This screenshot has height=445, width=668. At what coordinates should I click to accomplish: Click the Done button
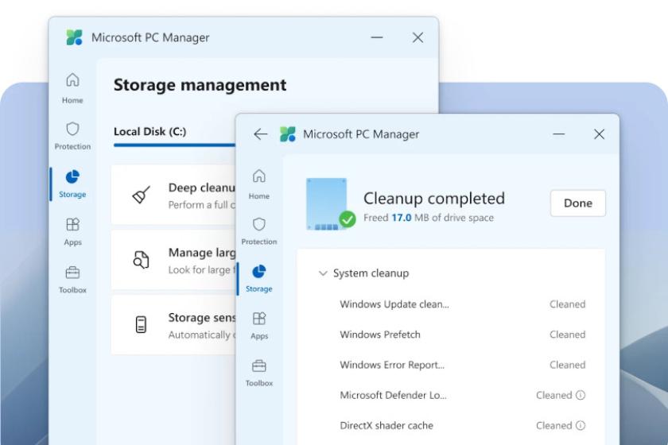point(577,203)
